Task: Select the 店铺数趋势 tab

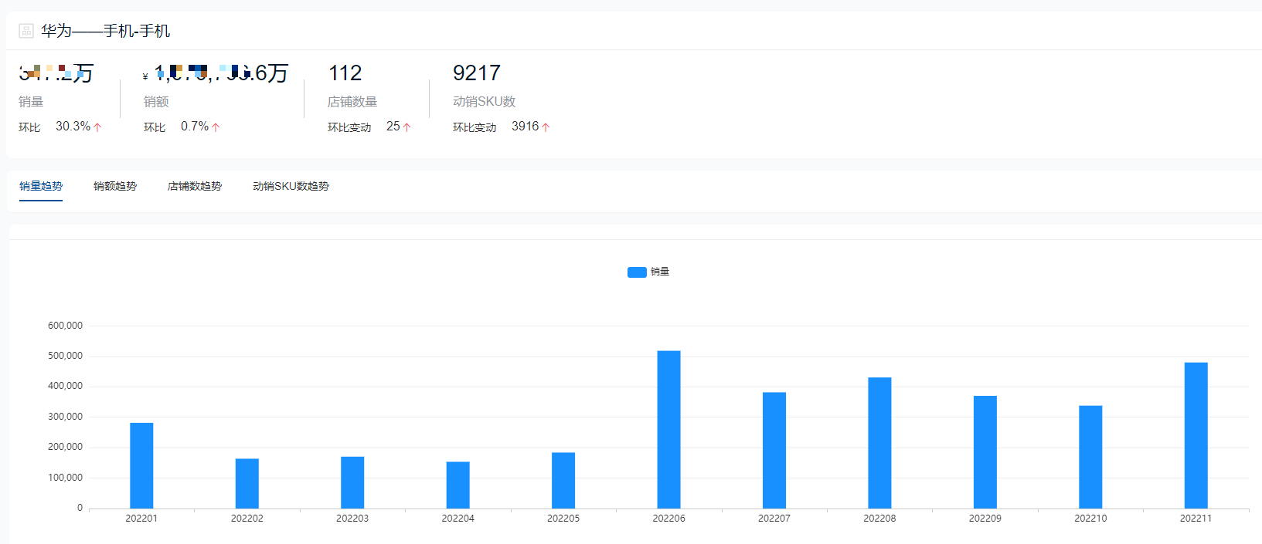Action: 195,186
